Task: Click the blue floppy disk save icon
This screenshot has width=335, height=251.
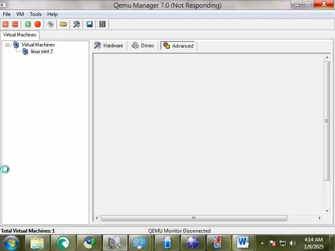Action: [90, 24]
